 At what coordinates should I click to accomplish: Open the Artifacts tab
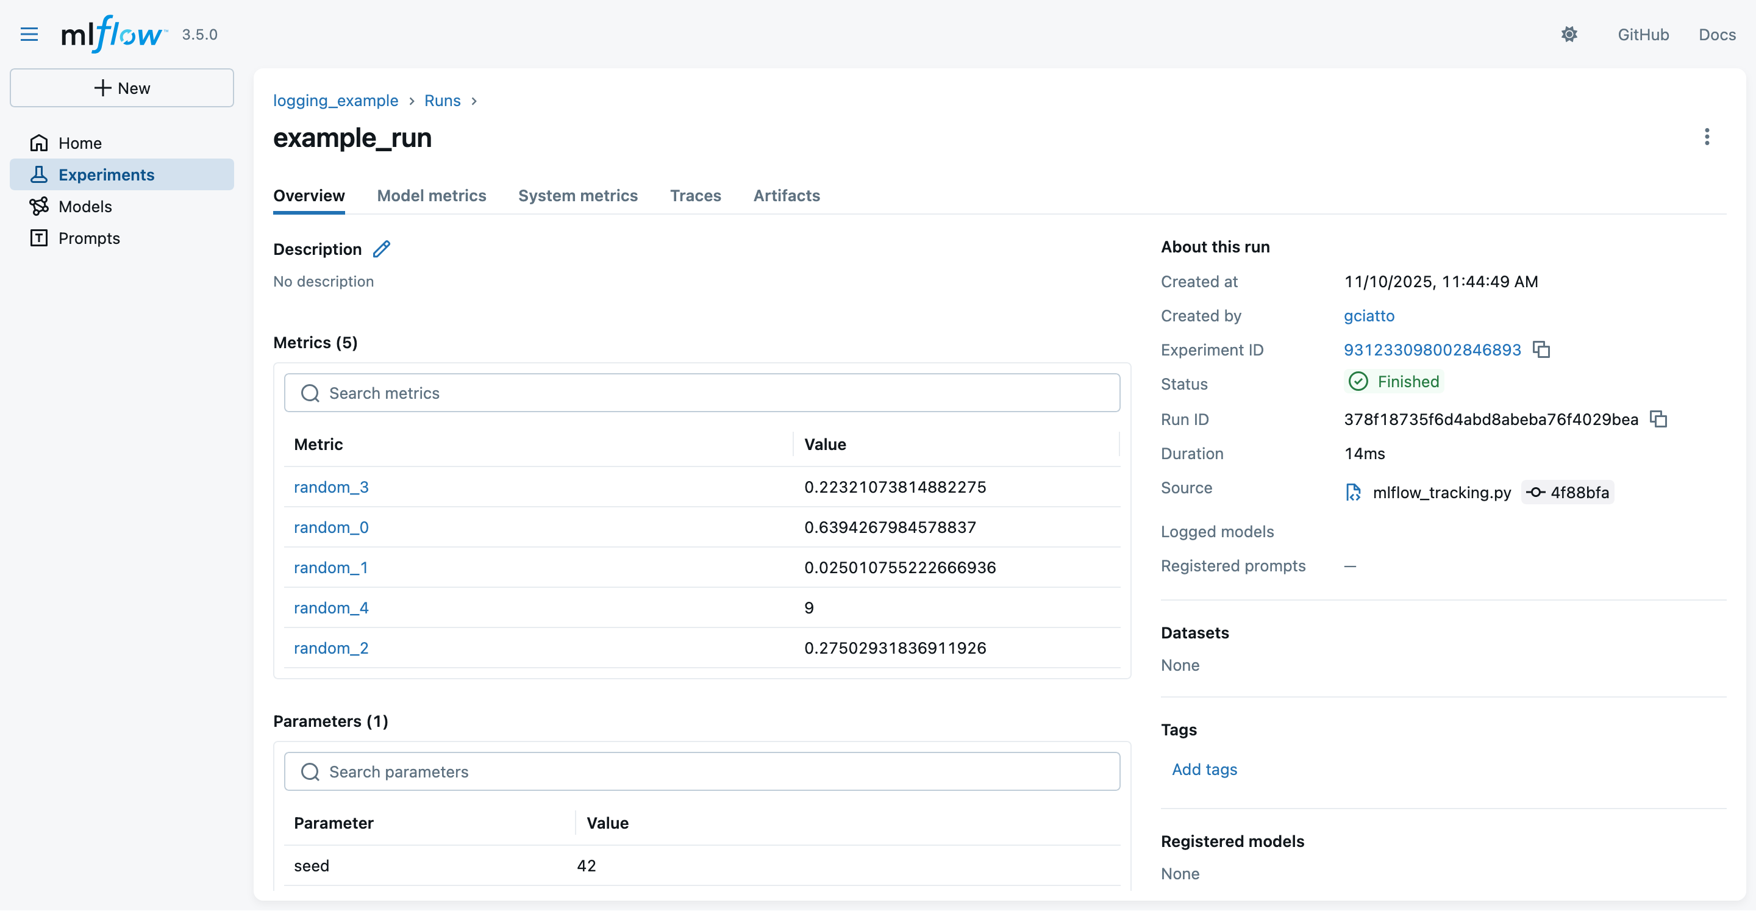click(786, 196)
